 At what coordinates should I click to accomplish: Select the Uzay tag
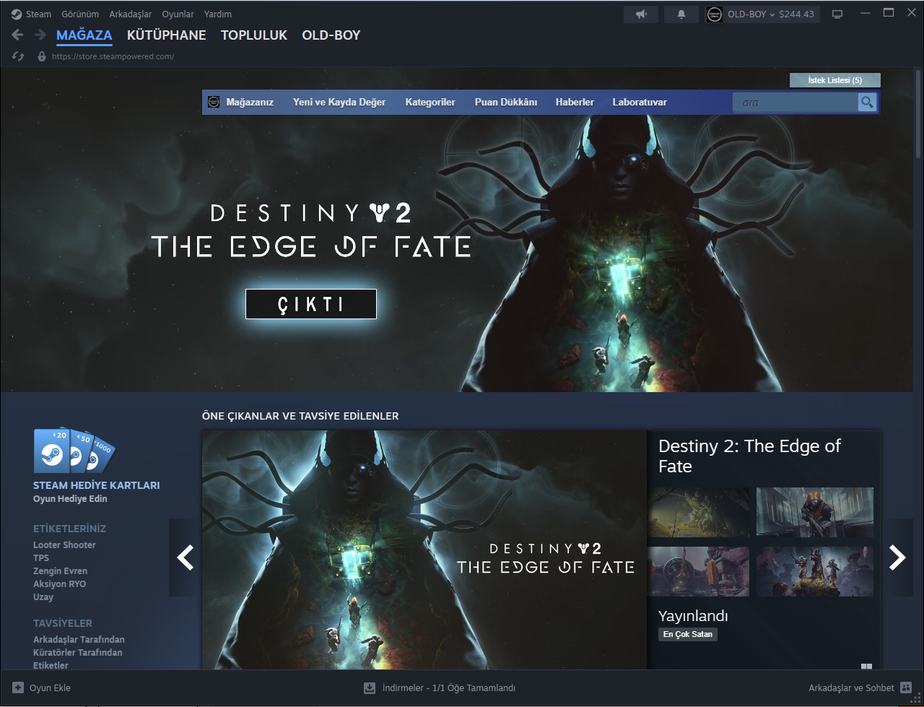[x=43, y=597]
